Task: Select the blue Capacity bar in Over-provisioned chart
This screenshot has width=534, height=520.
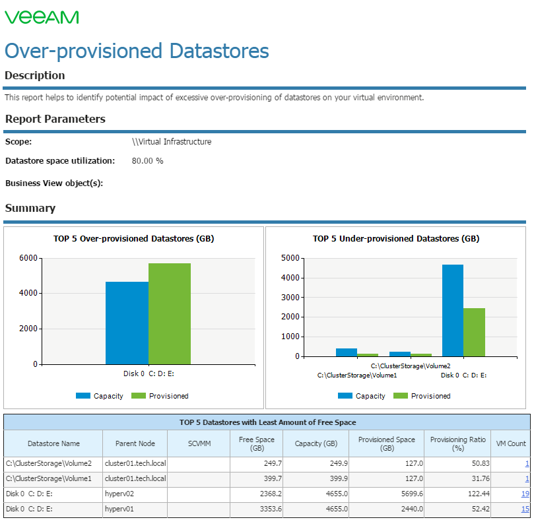Action: (x=127, y=323)
